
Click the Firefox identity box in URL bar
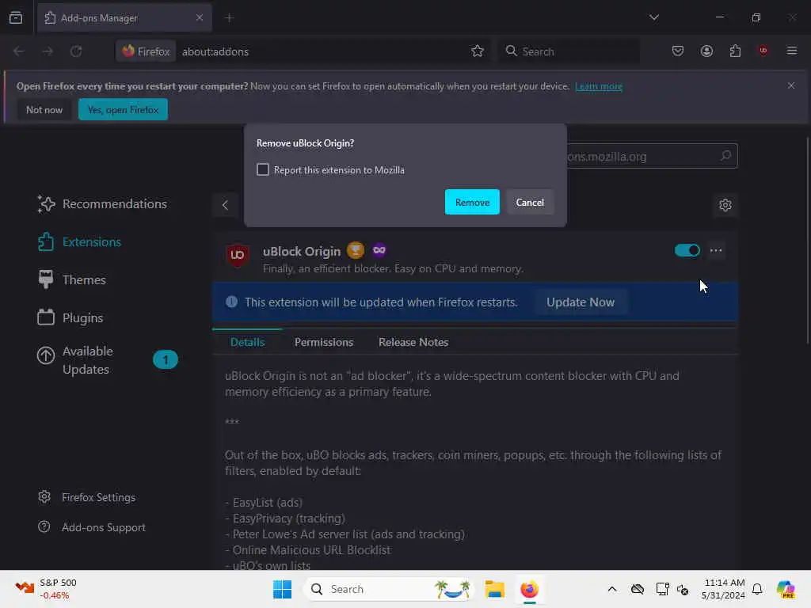[146, 51]
